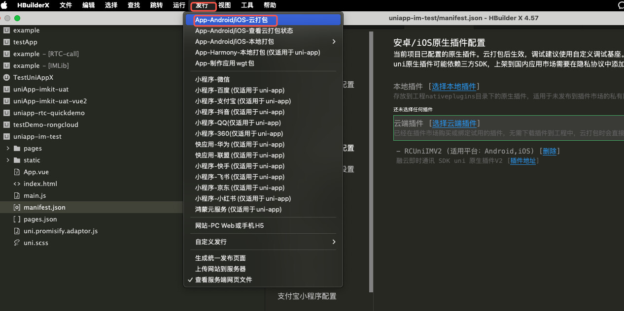Viewport: 624px width, 311px height.
Task: Click the Vue file icon beside App.vue
Action: pyautogui.click(x=17, y=172)
